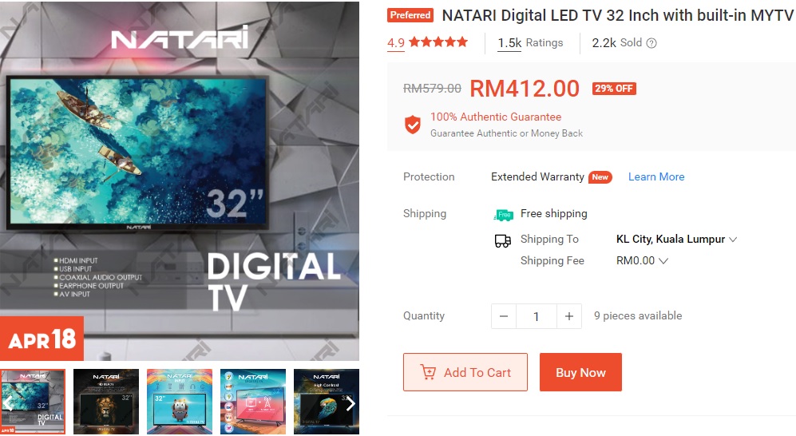Click the delivery truck icon beside Shipping To
Screen dimensions: 796x436
[502, 240]
